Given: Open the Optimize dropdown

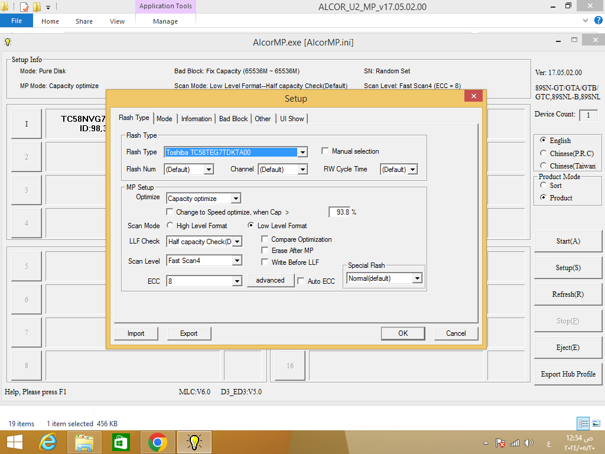Looking at the screenshot, I should [236, 199].
